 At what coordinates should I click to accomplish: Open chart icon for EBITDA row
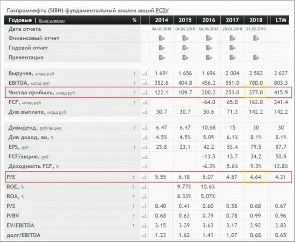point(145,83)
